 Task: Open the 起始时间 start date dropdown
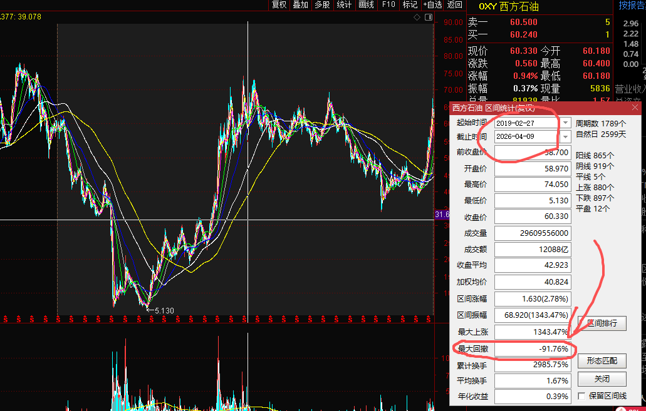pos(565,123)
